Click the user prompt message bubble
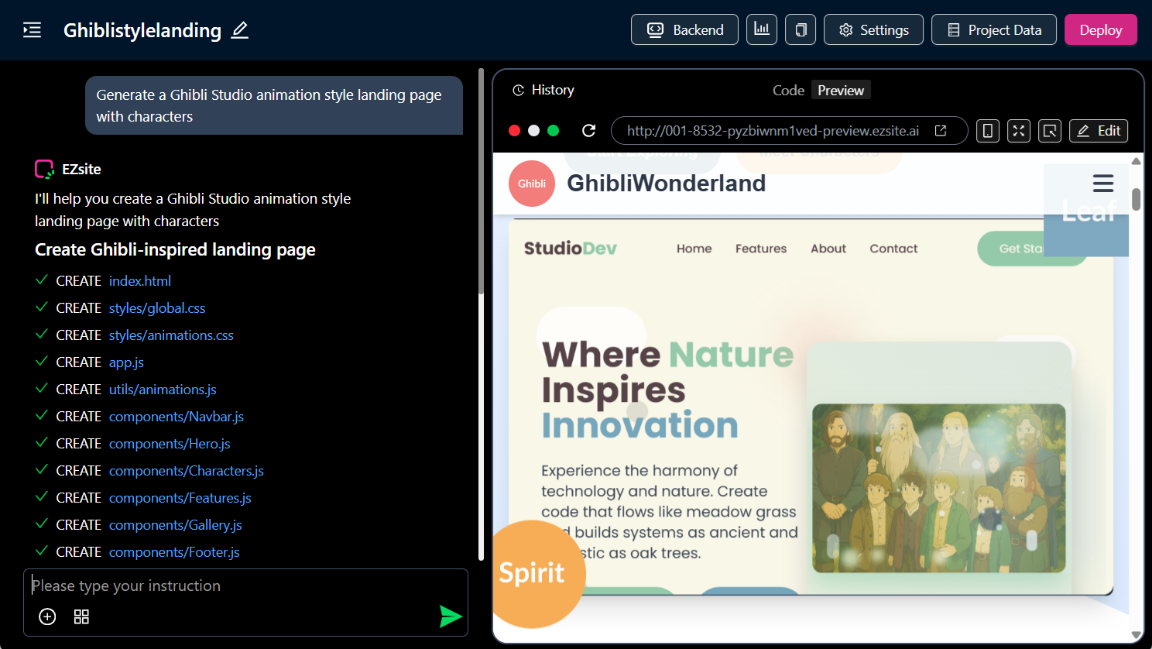The width and height of the screenshot is (1152, 649). pos(274,105)
